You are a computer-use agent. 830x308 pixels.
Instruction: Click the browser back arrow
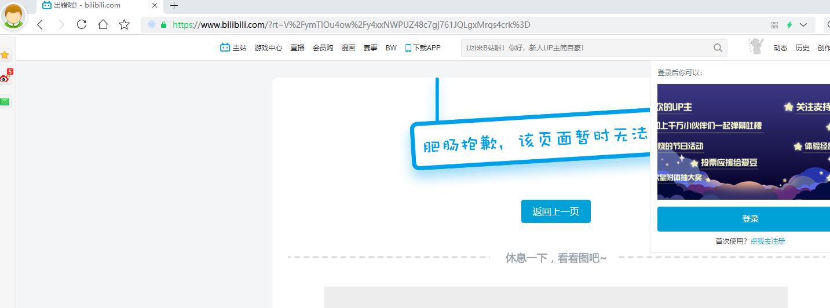tap(40, 24)
